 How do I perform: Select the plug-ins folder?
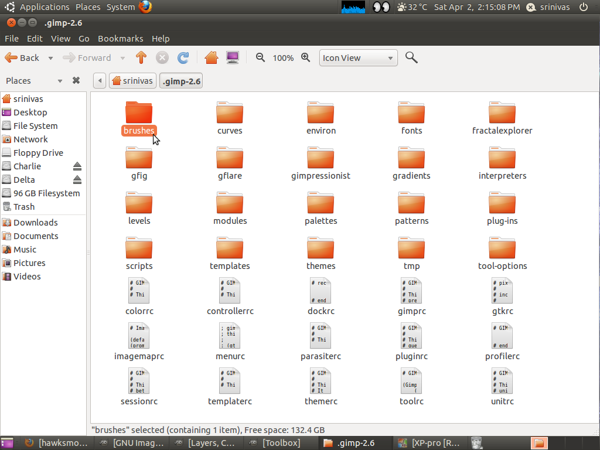point(502,209)
